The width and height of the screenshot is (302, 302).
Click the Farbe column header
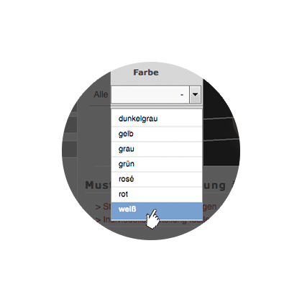(146, 73)
